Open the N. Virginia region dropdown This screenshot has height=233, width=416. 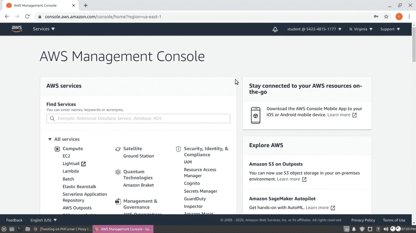(x=361, y=29)
